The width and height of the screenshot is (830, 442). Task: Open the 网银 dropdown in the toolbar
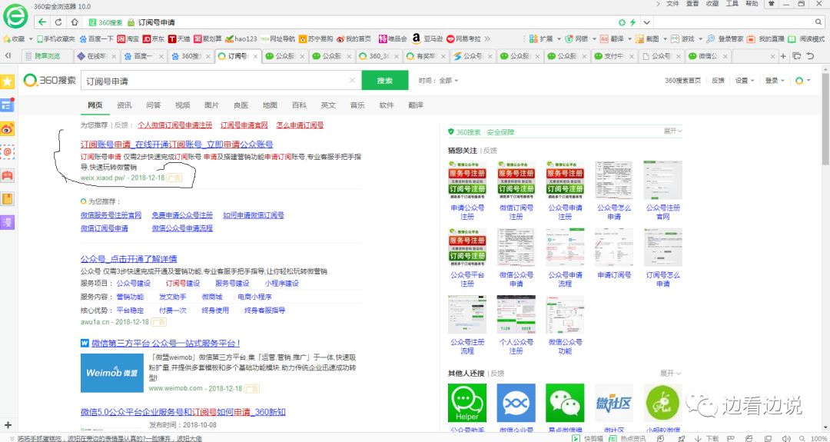(x=581, y=38)
